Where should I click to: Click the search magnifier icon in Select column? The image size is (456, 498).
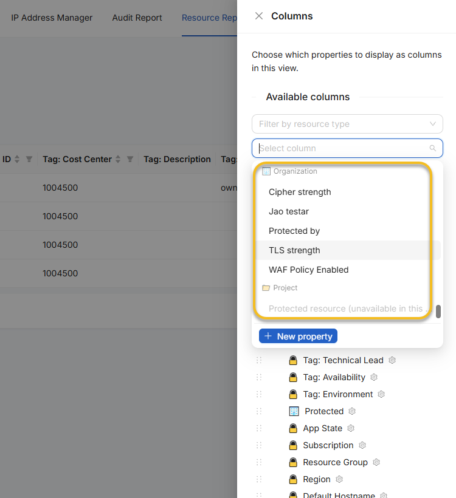coord(432,148)
